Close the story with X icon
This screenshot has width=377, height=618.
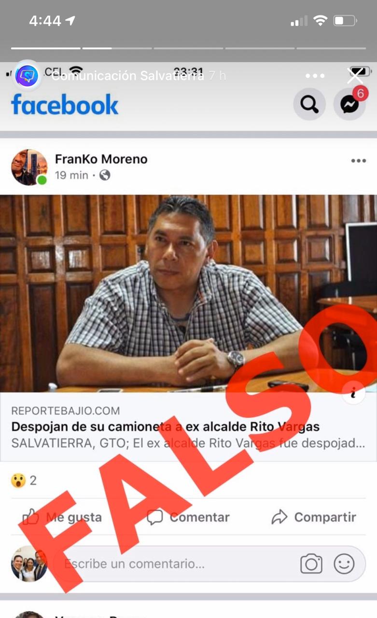(355, 75)
